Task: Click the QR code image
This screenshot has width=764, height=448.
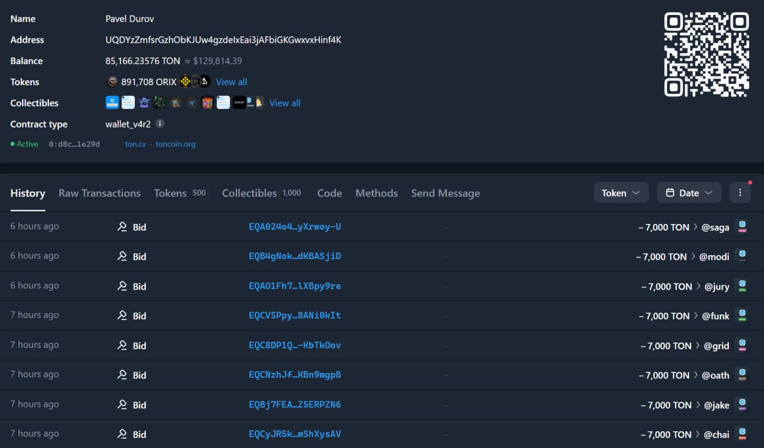Action: [x=707, y=54]
